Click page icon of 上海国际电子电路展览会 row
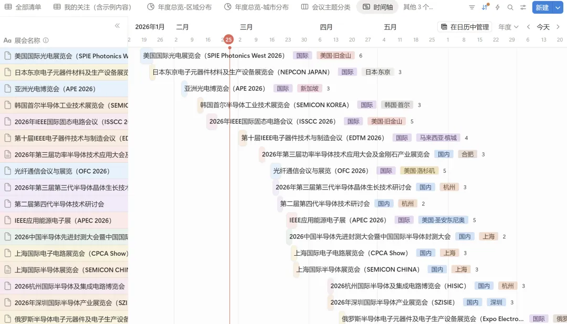The width and height of the screenshot is (567, 324). tap(7, 253)
